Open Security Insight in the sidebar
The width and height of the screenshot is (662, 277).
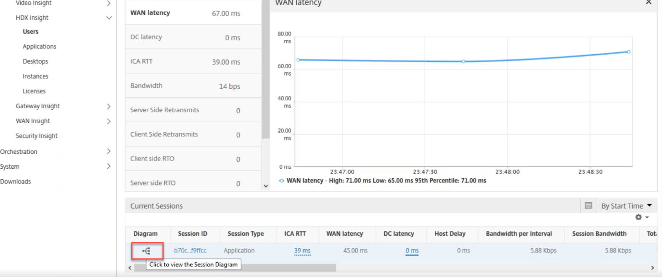pyautogui.click(x=36, y=136)
